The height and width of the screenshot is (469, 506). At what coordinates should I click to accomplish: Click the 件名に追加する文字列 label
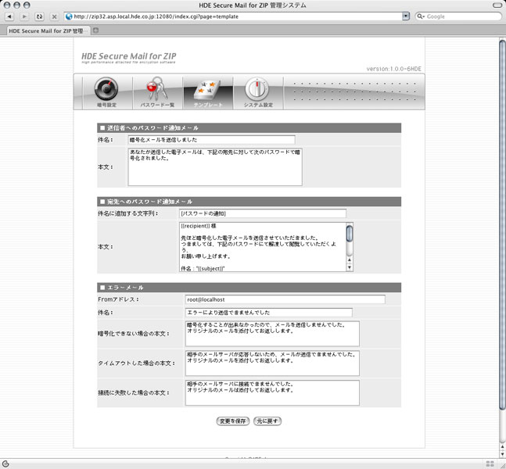127,213
